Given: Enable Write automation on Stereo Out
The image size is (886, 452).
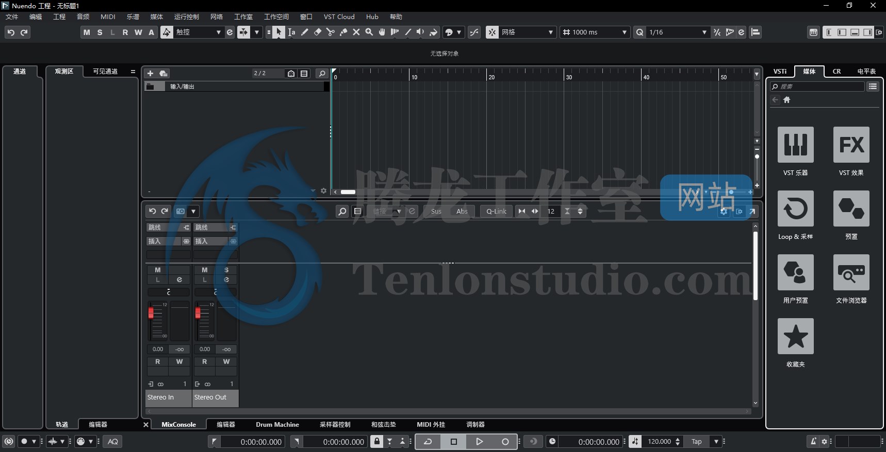Looking at the screenshot, I should pyautogui.click(x=226, y=361).
